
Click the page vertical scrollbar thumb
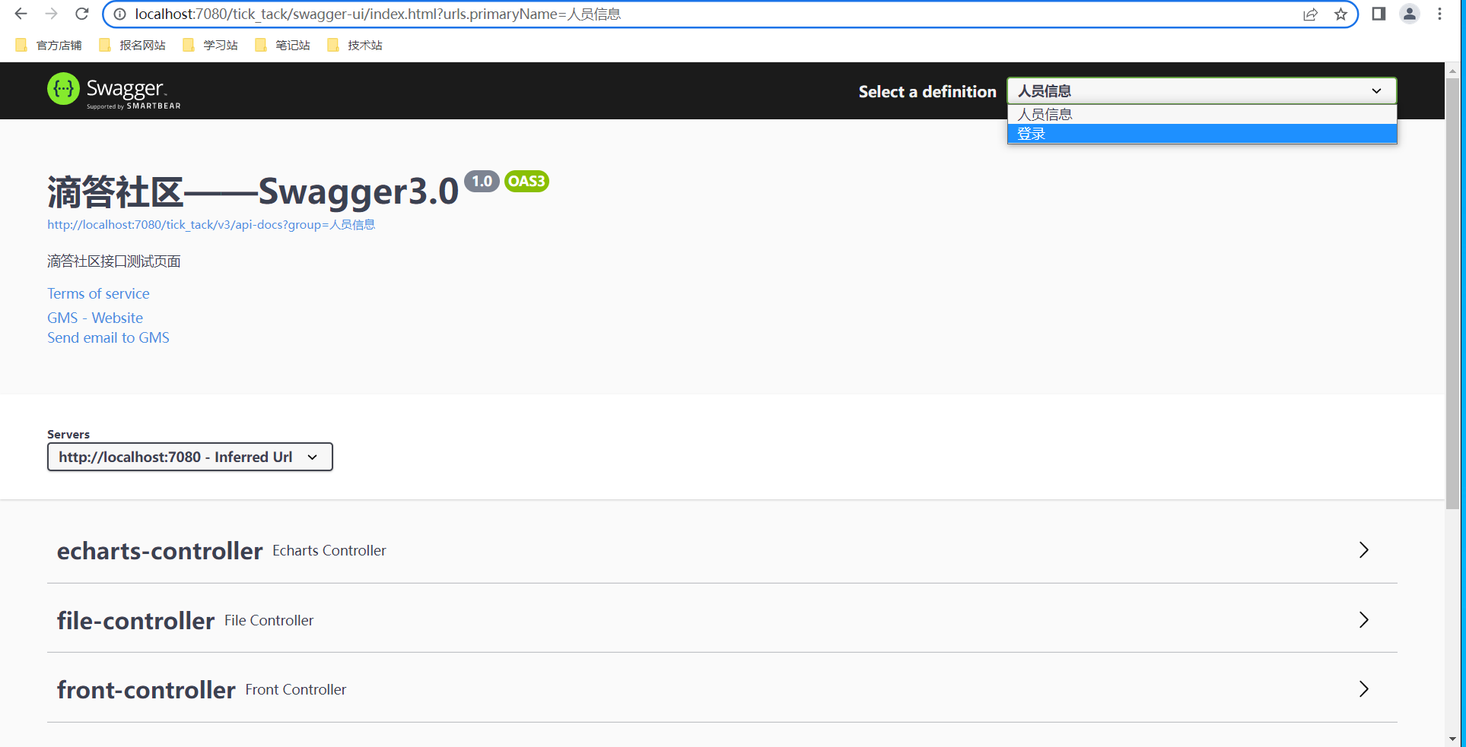click(1452, 293)
